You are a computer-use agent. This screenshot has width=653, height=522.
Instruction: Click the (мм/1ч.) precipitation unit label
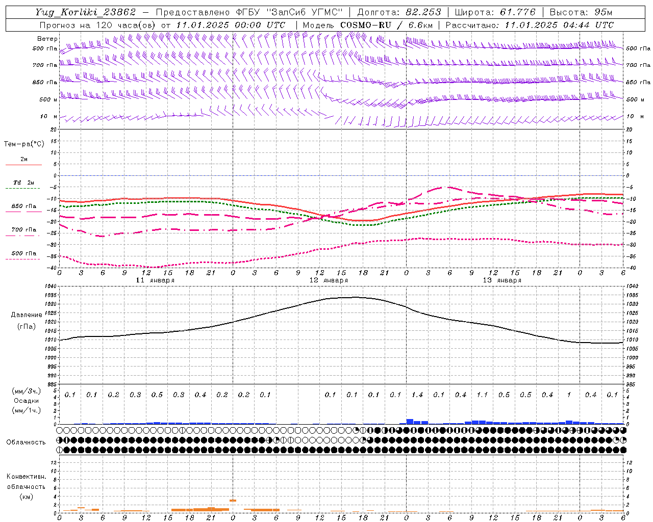coord(27,410)
